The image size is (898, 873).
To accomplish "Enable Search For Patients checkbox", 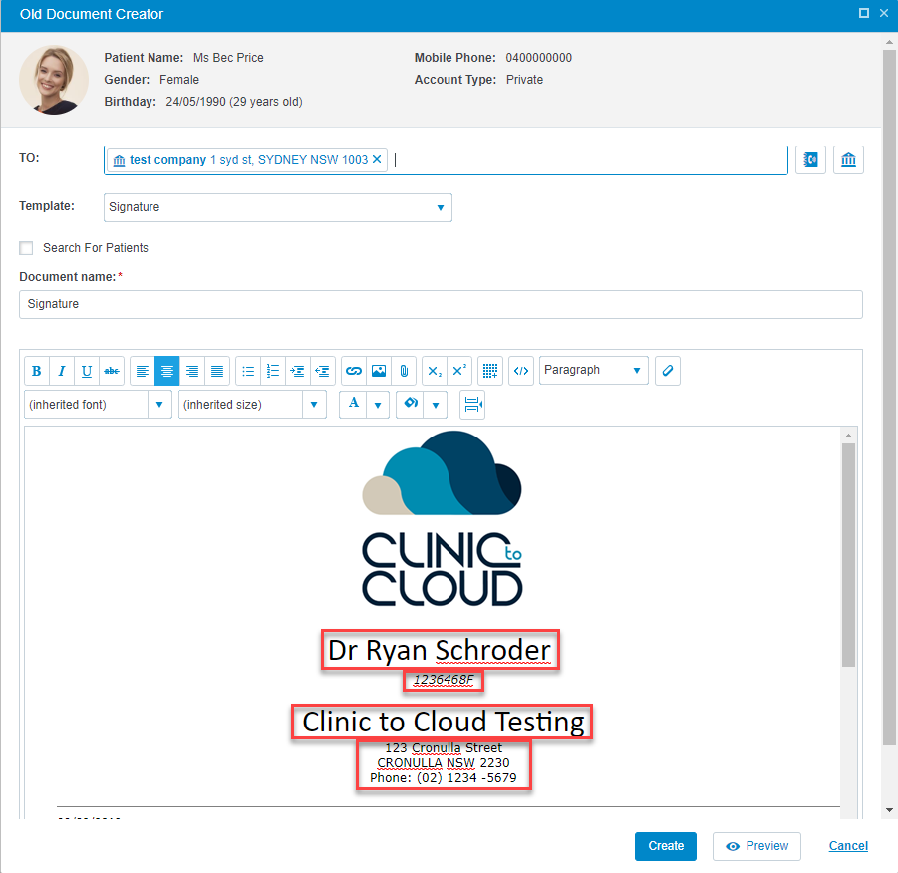I will 26,248.
